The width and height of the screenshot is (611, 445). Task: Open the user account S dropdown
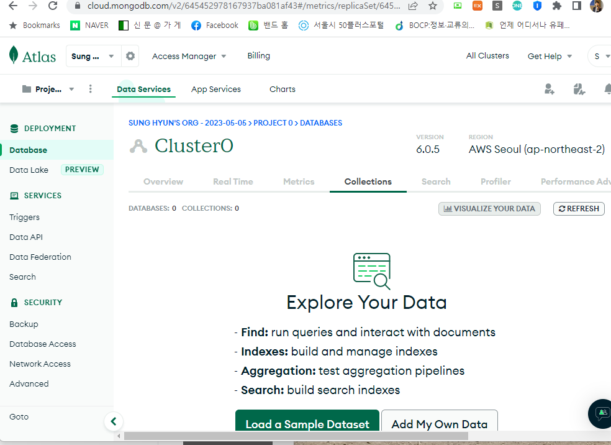pyautogui.click(x=600, y=56)
